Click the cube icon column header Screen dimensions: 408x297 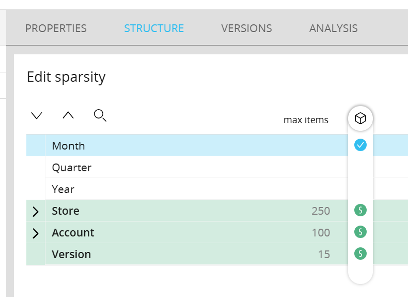point(360,118)
